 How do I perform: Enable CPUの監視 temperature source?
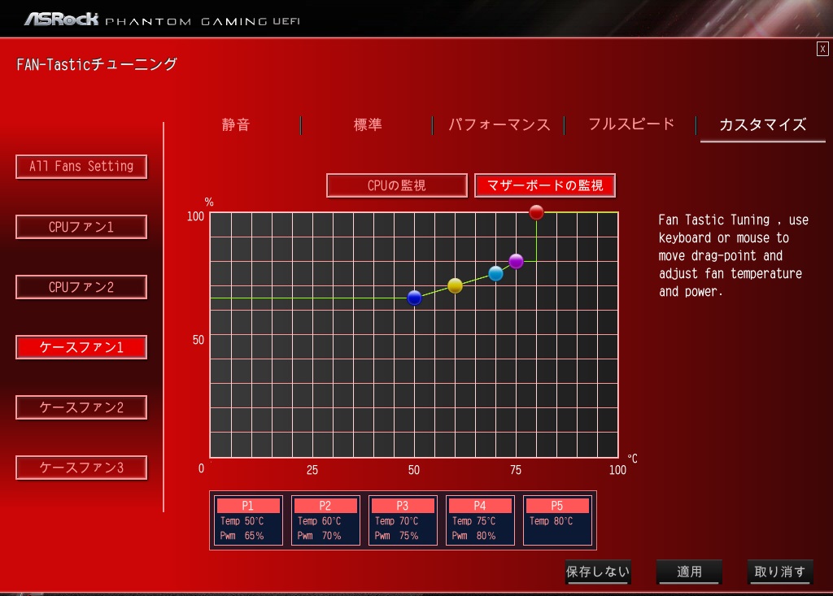397,185
